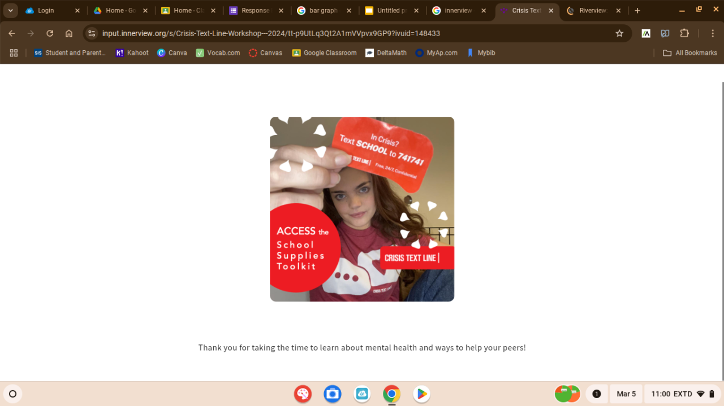Open Google Play Store from shelf
The image size is (724, 406).
421,394
